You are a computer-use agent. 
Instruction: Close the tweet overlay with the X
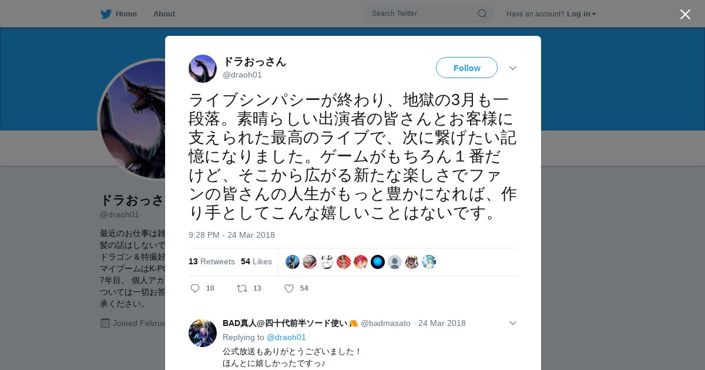(x=685, y=14)
